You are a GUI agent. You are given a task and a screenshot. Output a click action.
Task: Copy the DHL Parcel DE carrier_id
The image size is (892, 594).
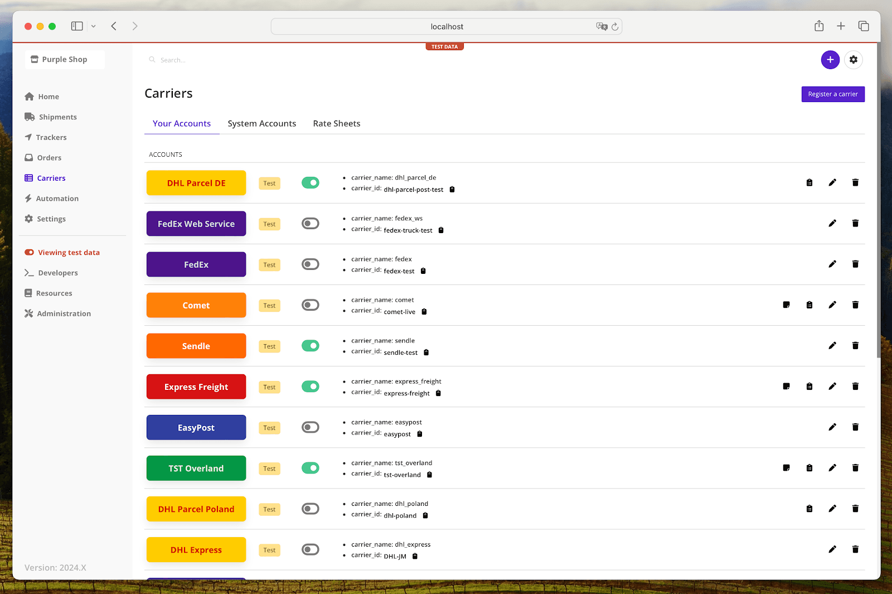(452, 189)
